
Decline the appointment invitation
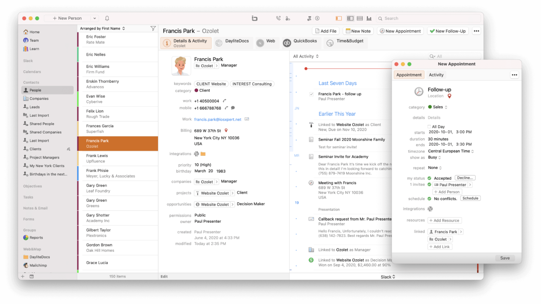465,178
